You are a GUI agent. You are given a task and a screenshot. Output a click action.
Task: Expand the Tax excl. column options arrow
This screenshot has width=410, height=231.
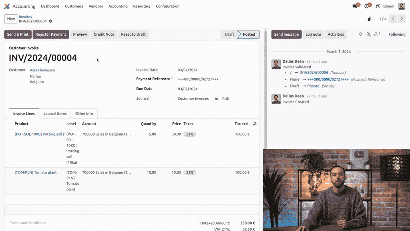click(x=255, y=124)
